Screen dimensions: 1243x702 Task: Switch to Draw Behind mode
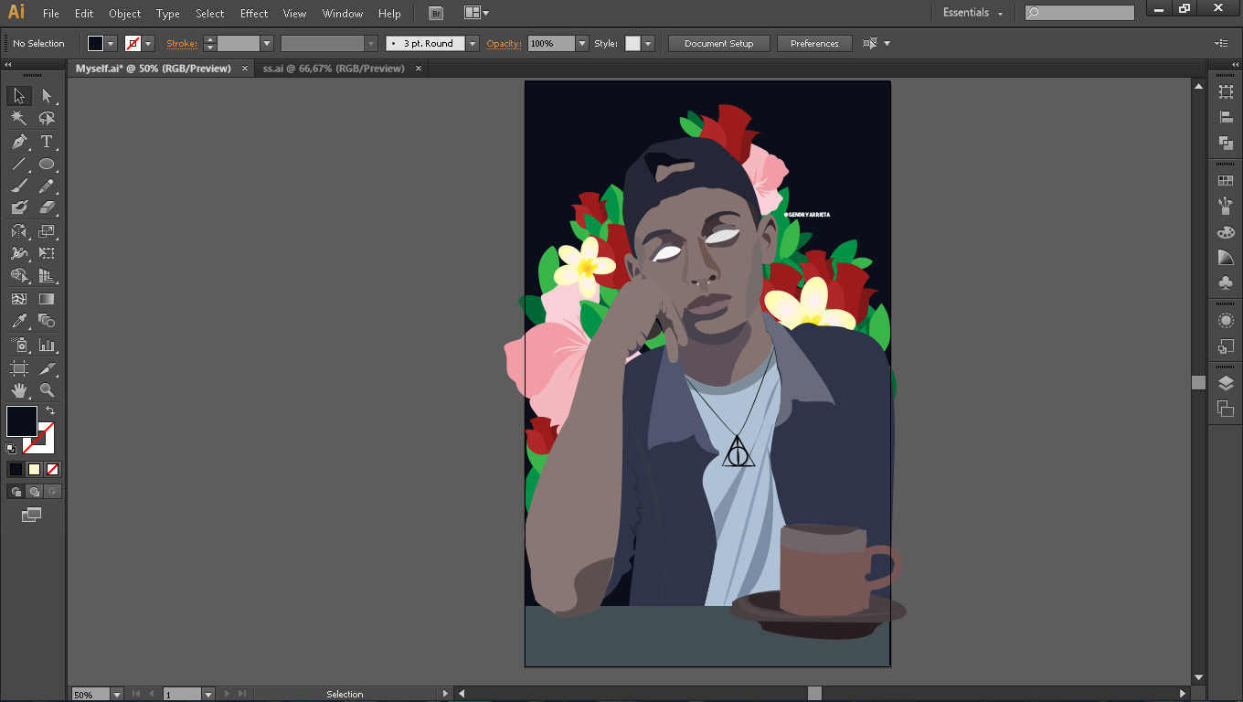point(34,492)
